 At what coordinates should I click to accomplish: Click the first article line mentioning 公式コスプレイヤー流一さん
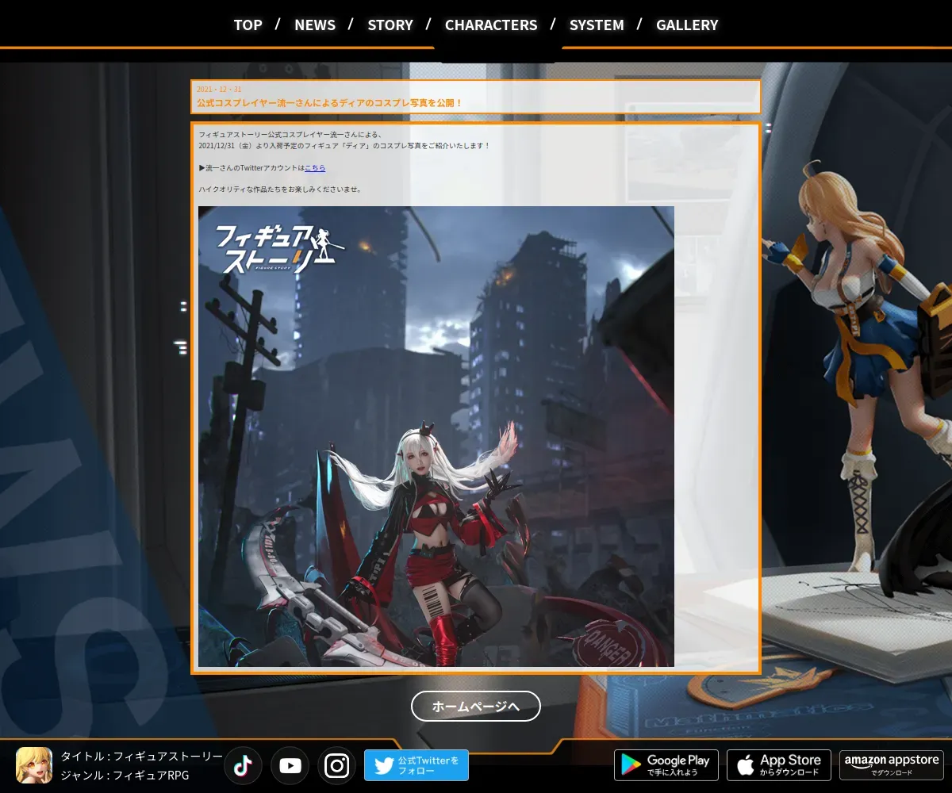[x=290, y=135]
